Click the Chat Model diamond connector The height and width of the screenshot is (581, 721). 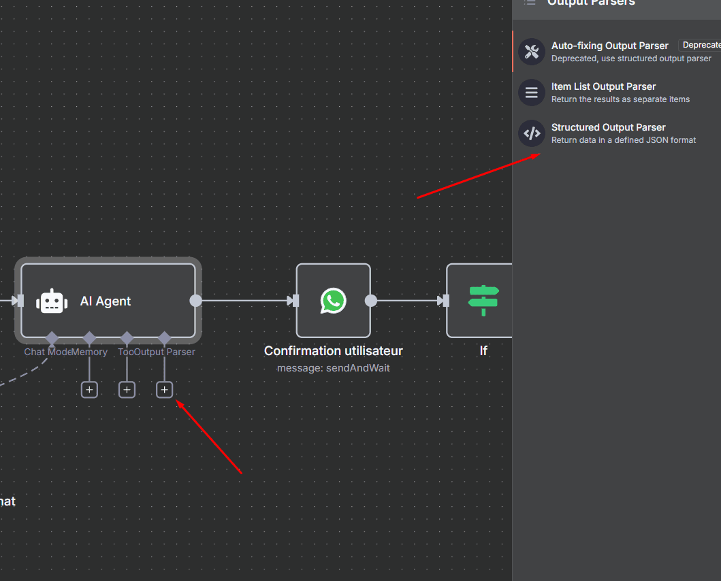click(52, 338)
